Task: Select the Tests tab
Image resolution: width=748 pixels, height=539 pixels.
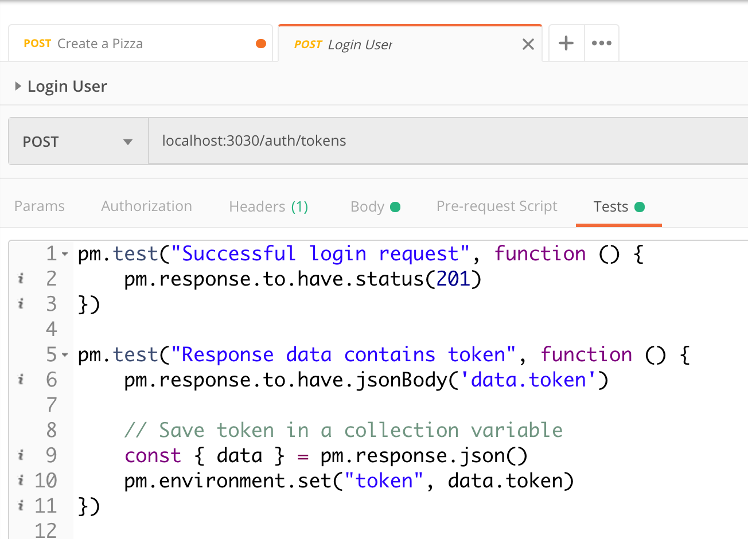Action: (619, 206)
